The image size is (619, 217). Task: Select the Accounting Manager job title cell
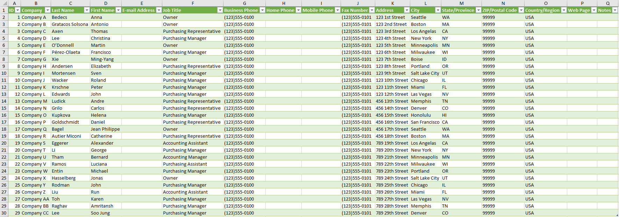(193, 157)
